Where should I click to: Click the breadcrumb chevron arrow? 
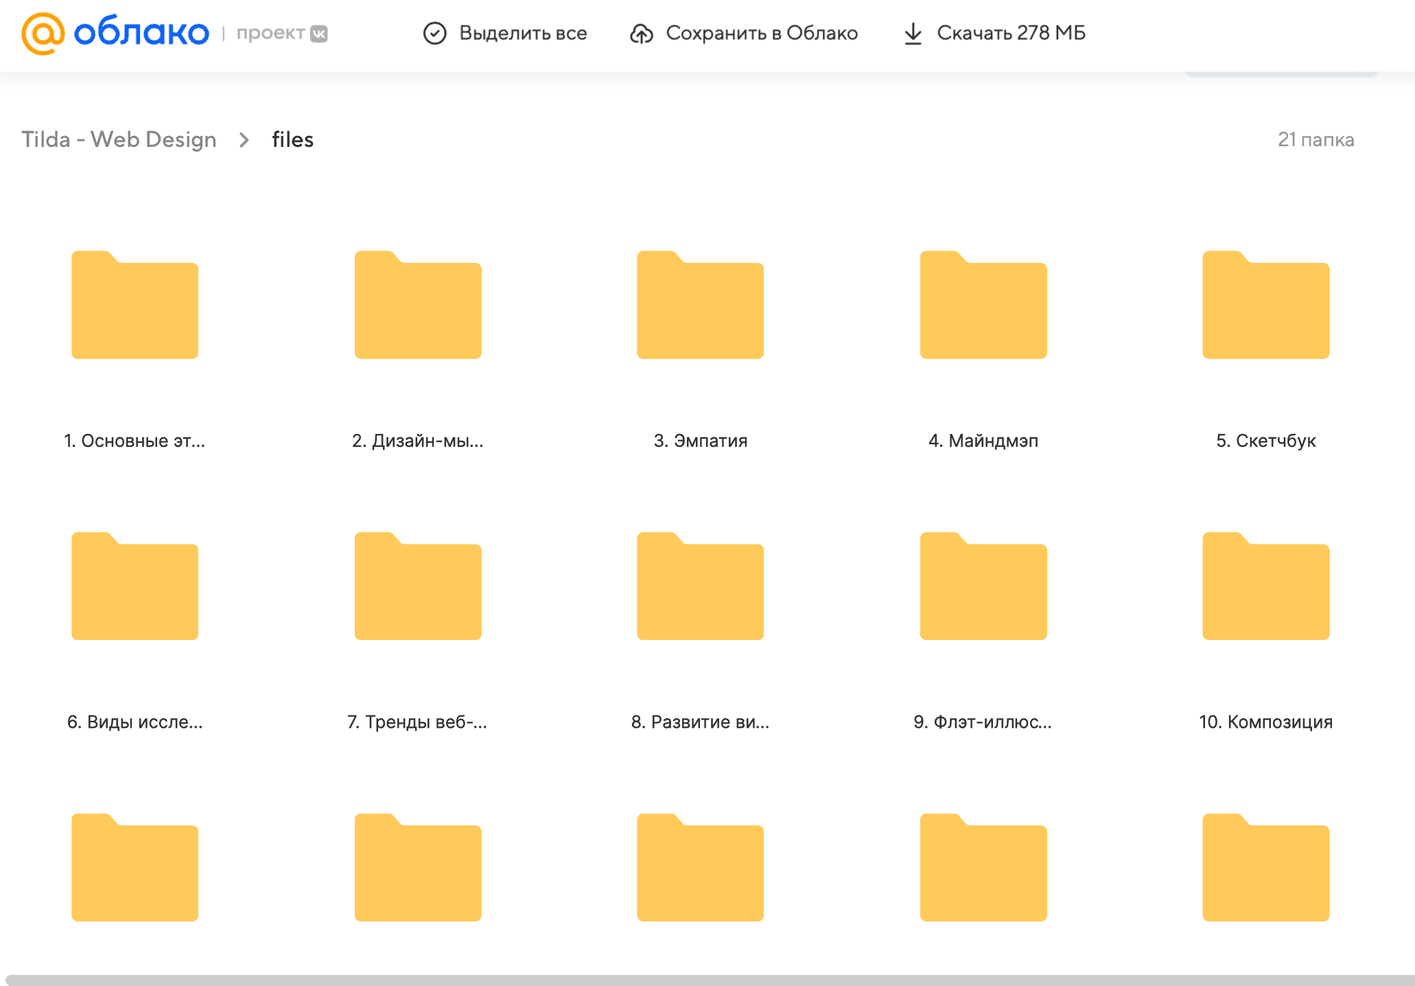pyautogui.click(x=244, y=140)
